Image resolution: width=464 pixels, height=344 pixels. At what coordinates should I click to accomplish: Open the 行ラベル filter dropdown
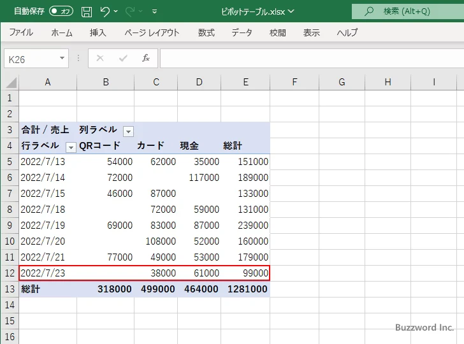(x=71, y=147)
